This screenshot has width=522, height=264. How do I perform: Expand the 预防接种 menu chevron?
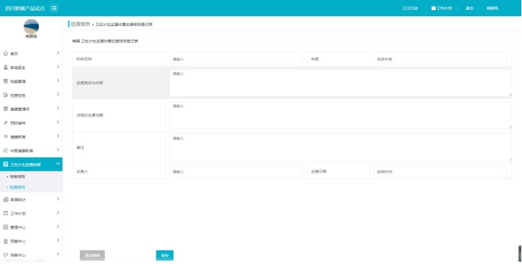pyautogui.click(x=58, y=122)
